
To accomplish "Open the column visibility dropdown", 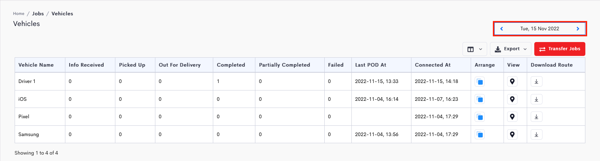I will click(475, 49).
